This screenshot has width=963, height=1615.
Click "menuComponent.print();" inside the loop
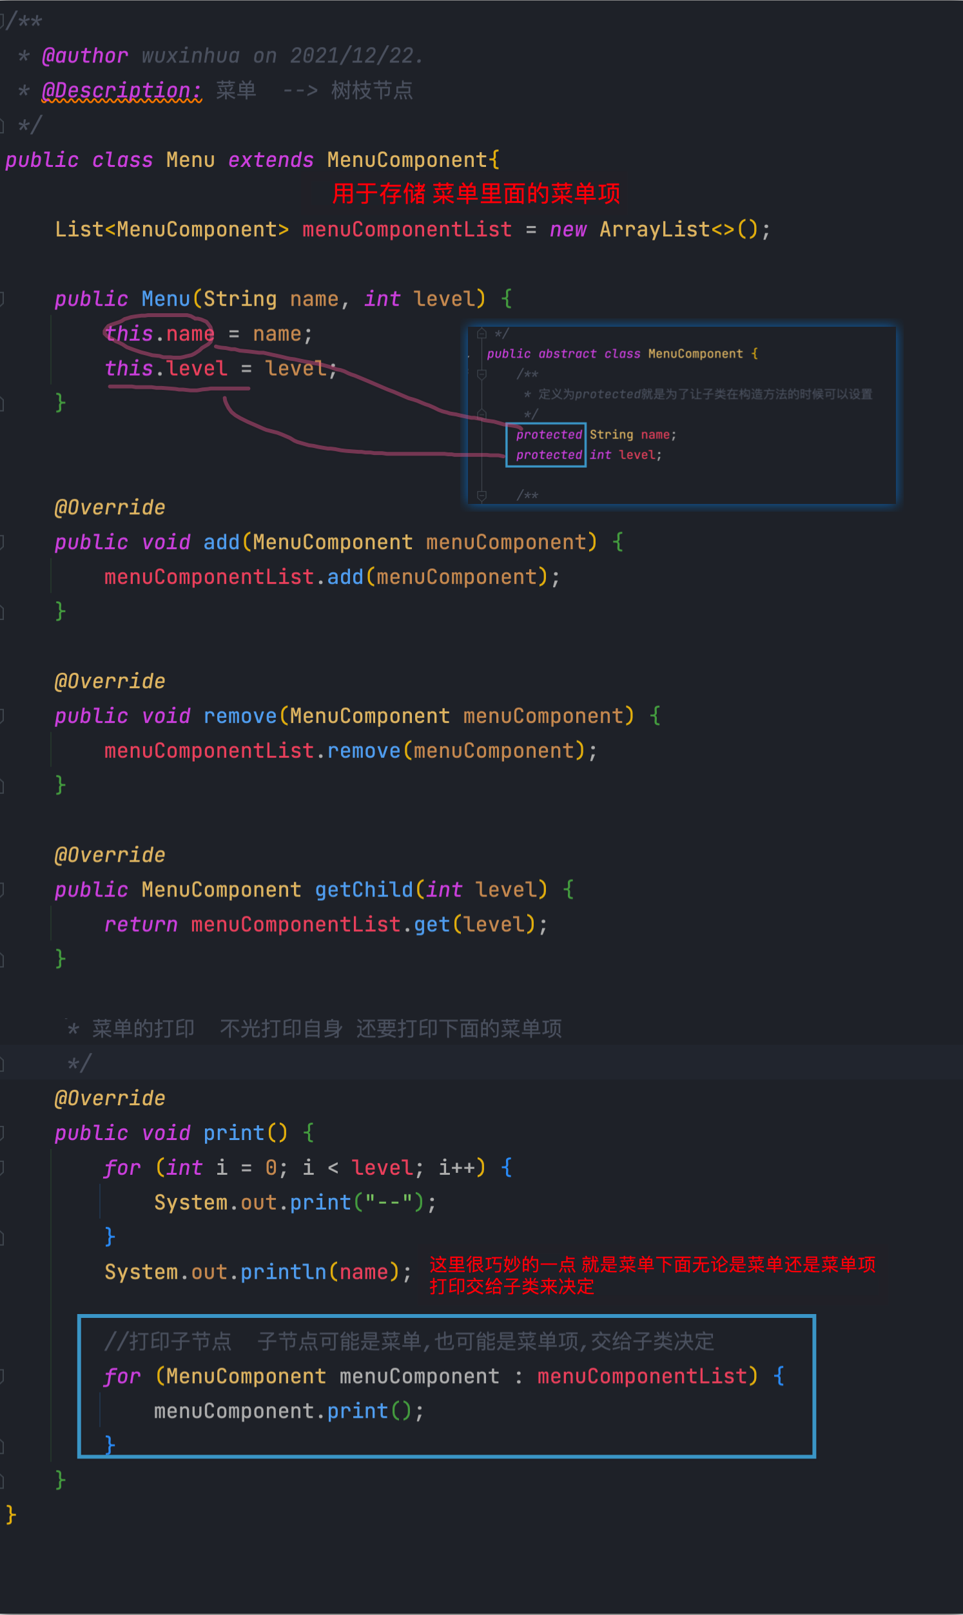point(289,1411)
